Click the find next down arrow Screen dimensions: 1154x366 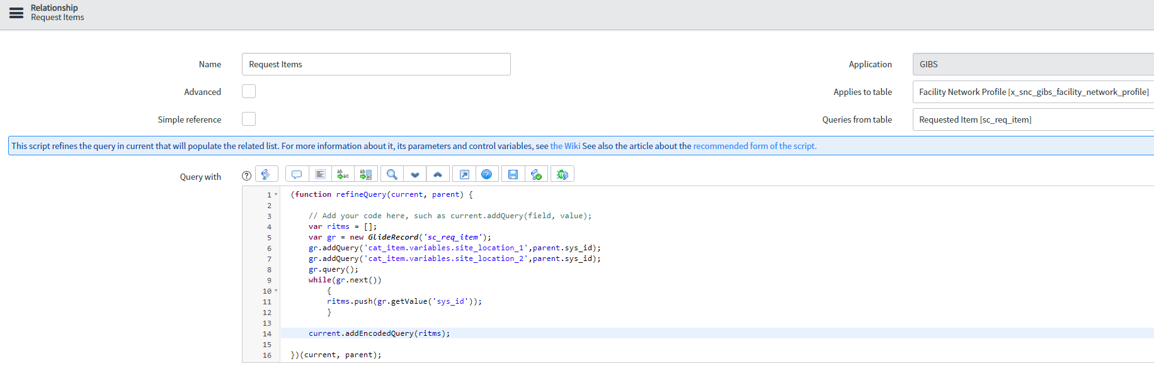click(x=414, y=174)
